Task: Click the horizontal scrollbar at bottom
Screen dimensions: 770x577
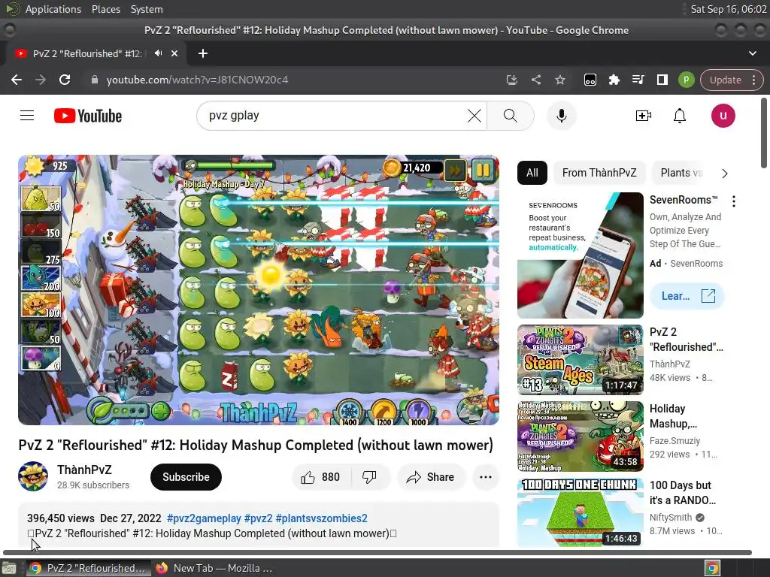Action: [x=377, y=552]
